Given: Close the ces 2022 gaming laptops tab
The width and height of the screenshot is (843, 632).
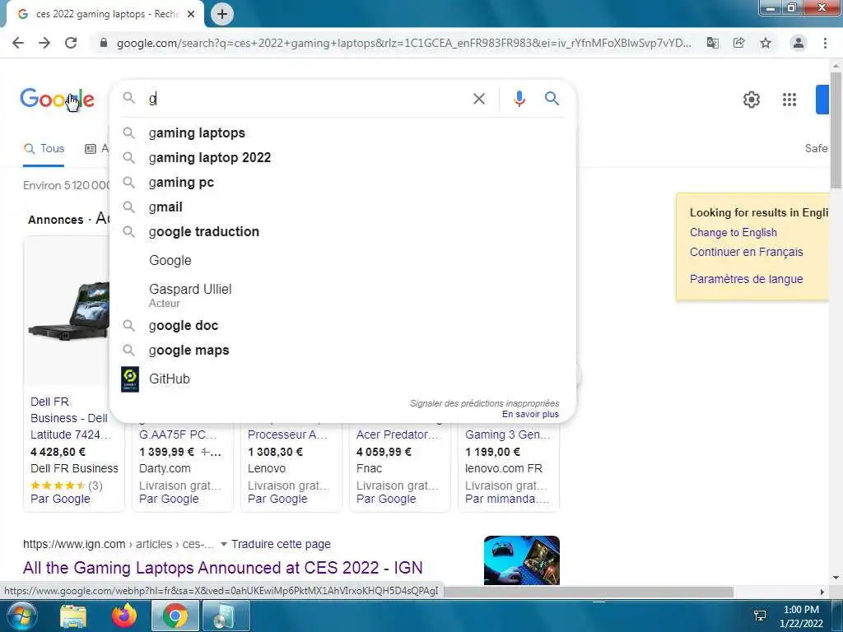Looking at the screenshot, I should [191, 14].
